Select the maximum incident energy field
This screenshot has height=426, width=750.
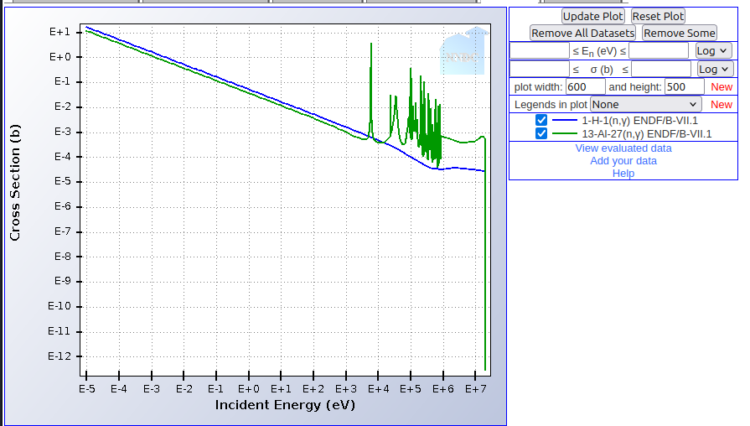pyautogui.click(x=659, y=50)
